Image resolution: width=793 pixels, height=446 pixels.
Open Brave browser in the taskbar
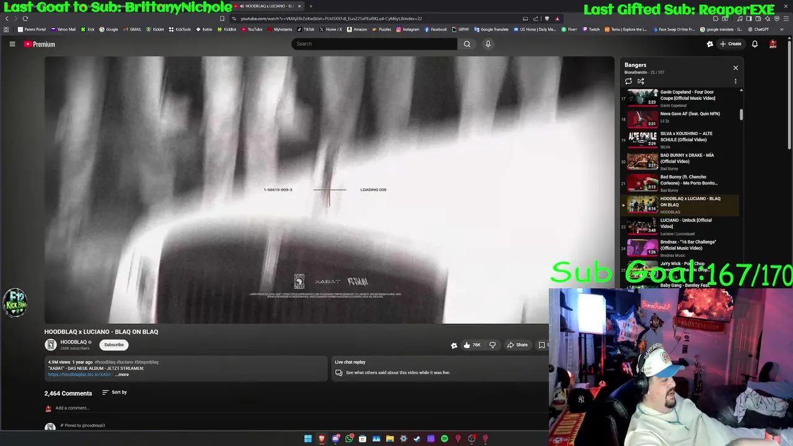point(322,439)
